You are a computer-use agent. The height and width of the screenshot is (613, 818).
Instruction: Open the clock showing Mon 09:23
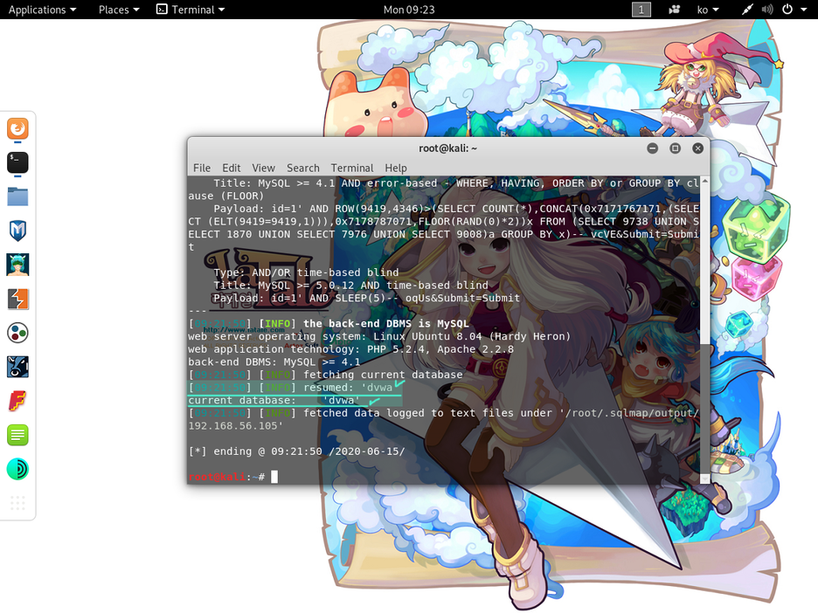(x=409, y=10)
